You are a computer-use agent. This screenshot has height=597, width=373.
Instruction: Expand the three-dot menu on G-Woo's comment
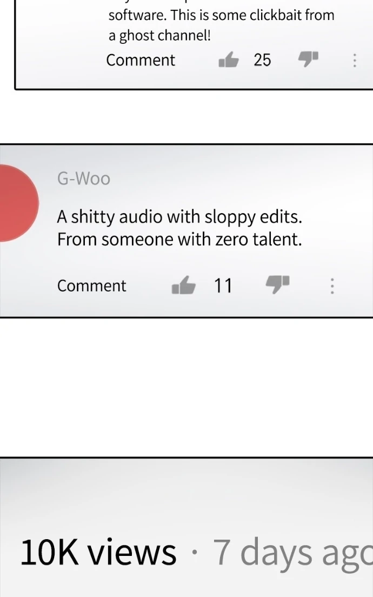coord(332,286)
